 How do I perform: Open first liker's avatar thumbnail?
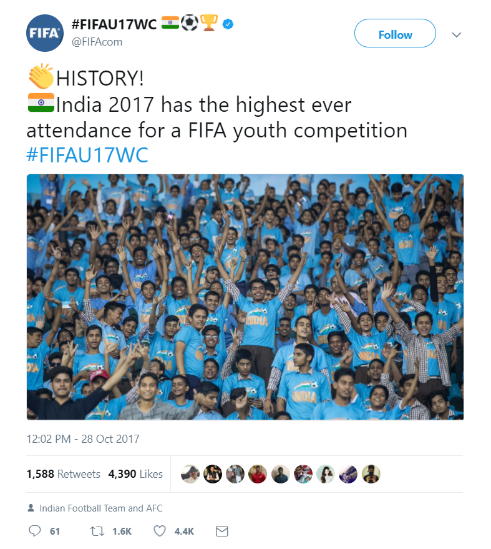point(190,474)
